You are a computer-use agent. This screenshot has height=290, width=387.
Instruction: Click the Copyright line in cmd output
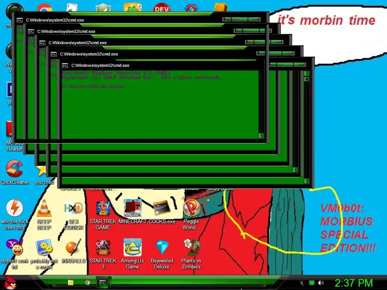point(142,77)
